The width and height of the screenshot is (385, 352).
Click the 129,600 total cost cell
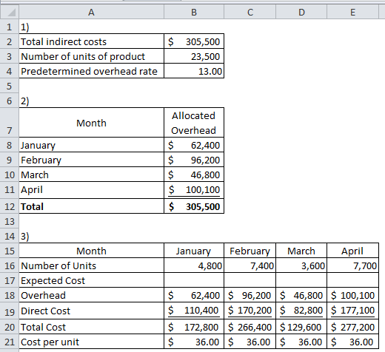[301, 327]
